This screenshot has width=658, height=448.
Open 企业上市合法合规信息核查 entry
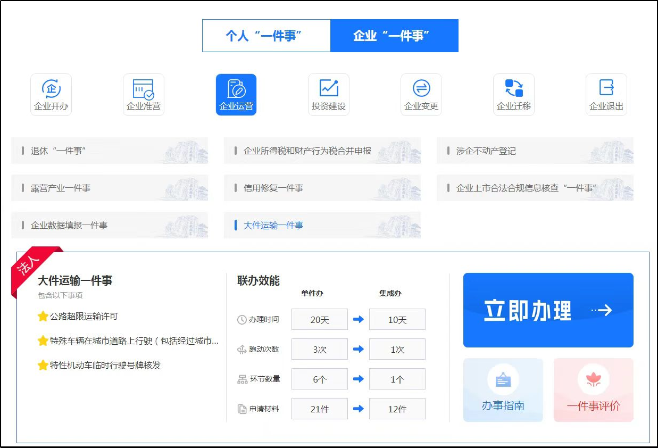535,188
